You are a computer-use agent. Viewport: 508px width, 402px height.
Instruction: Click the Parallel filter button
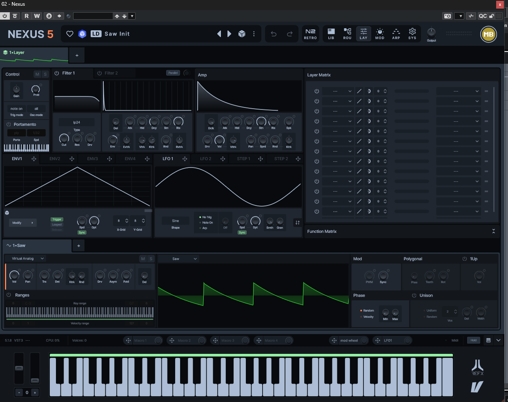(173, 73)
